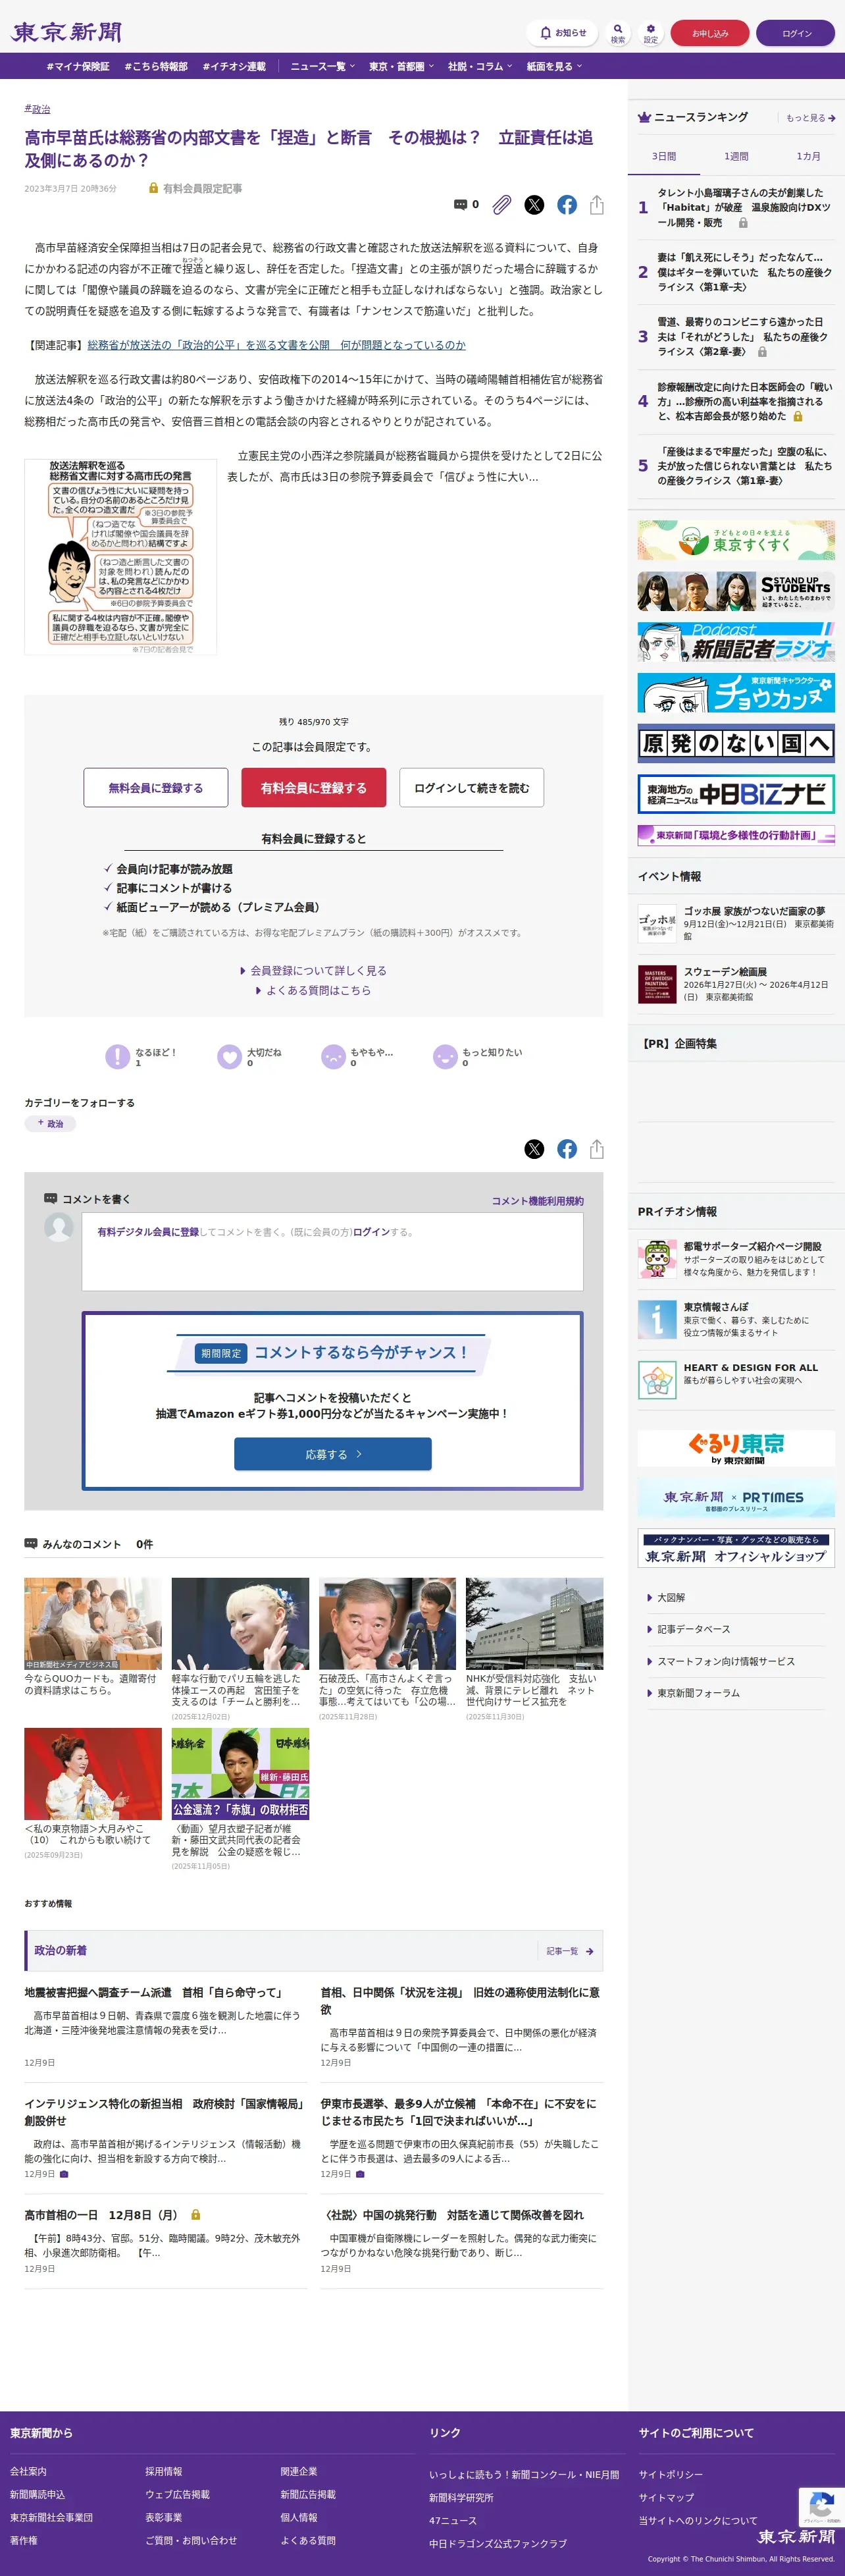The height and width of the screenshot is (2576, 845).
Task: Open the related article link about 放送法 政治的公平
Action: click(x=276, y=345)
